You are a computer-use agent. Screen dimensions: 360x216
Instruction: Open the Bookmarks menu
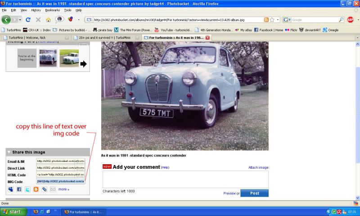pos(52,10)
